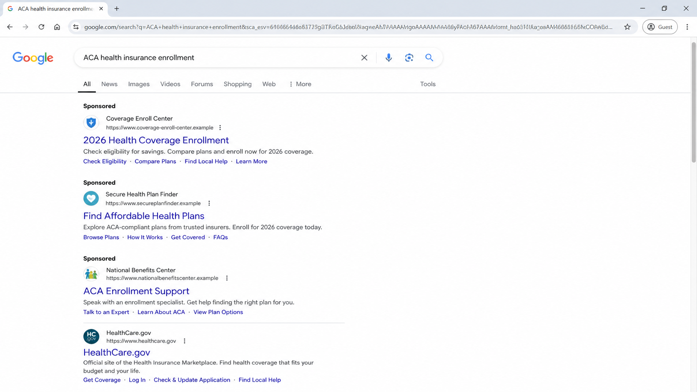Open Find Affordable Health Plans ad

(x=144, y=216)
